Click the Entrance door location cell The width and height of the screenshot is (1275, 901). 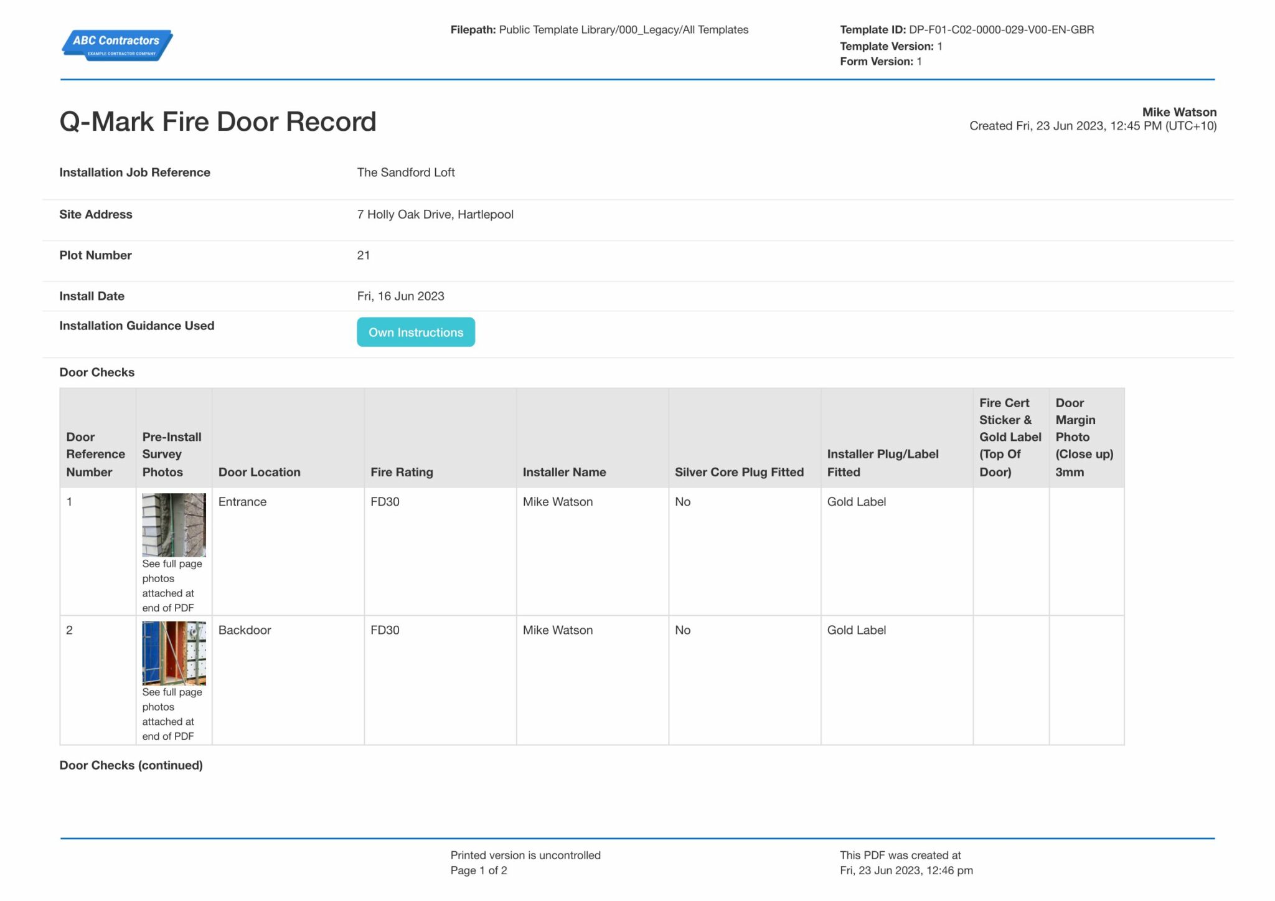(x=242, y=502)
